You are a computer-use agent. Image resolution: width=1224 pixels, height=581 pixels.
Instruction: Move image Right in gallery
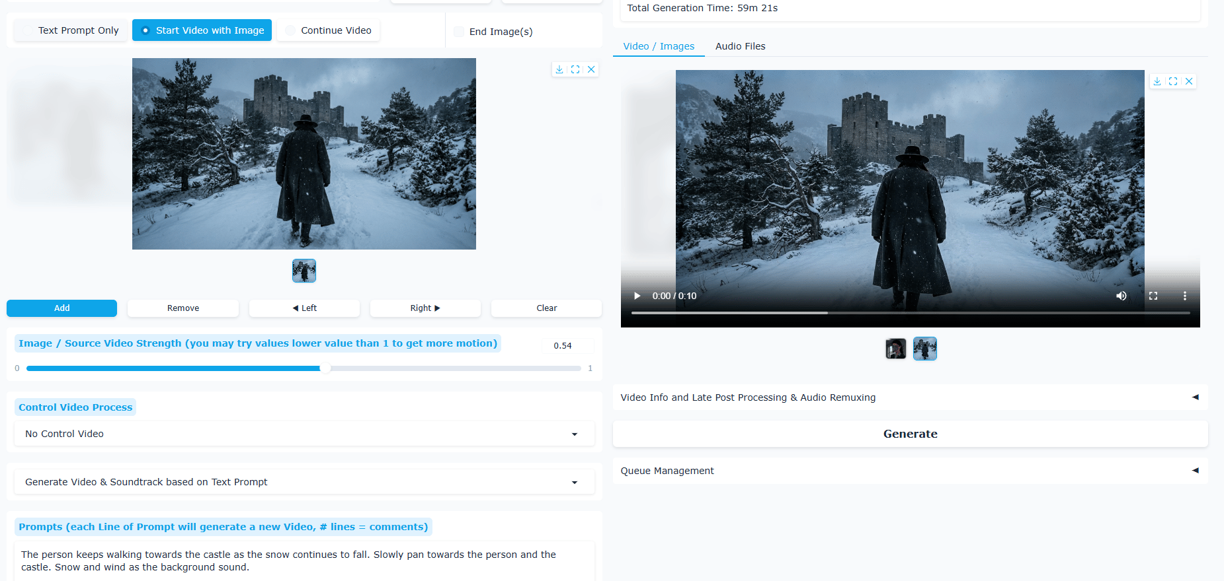click(x=425, y=308)
